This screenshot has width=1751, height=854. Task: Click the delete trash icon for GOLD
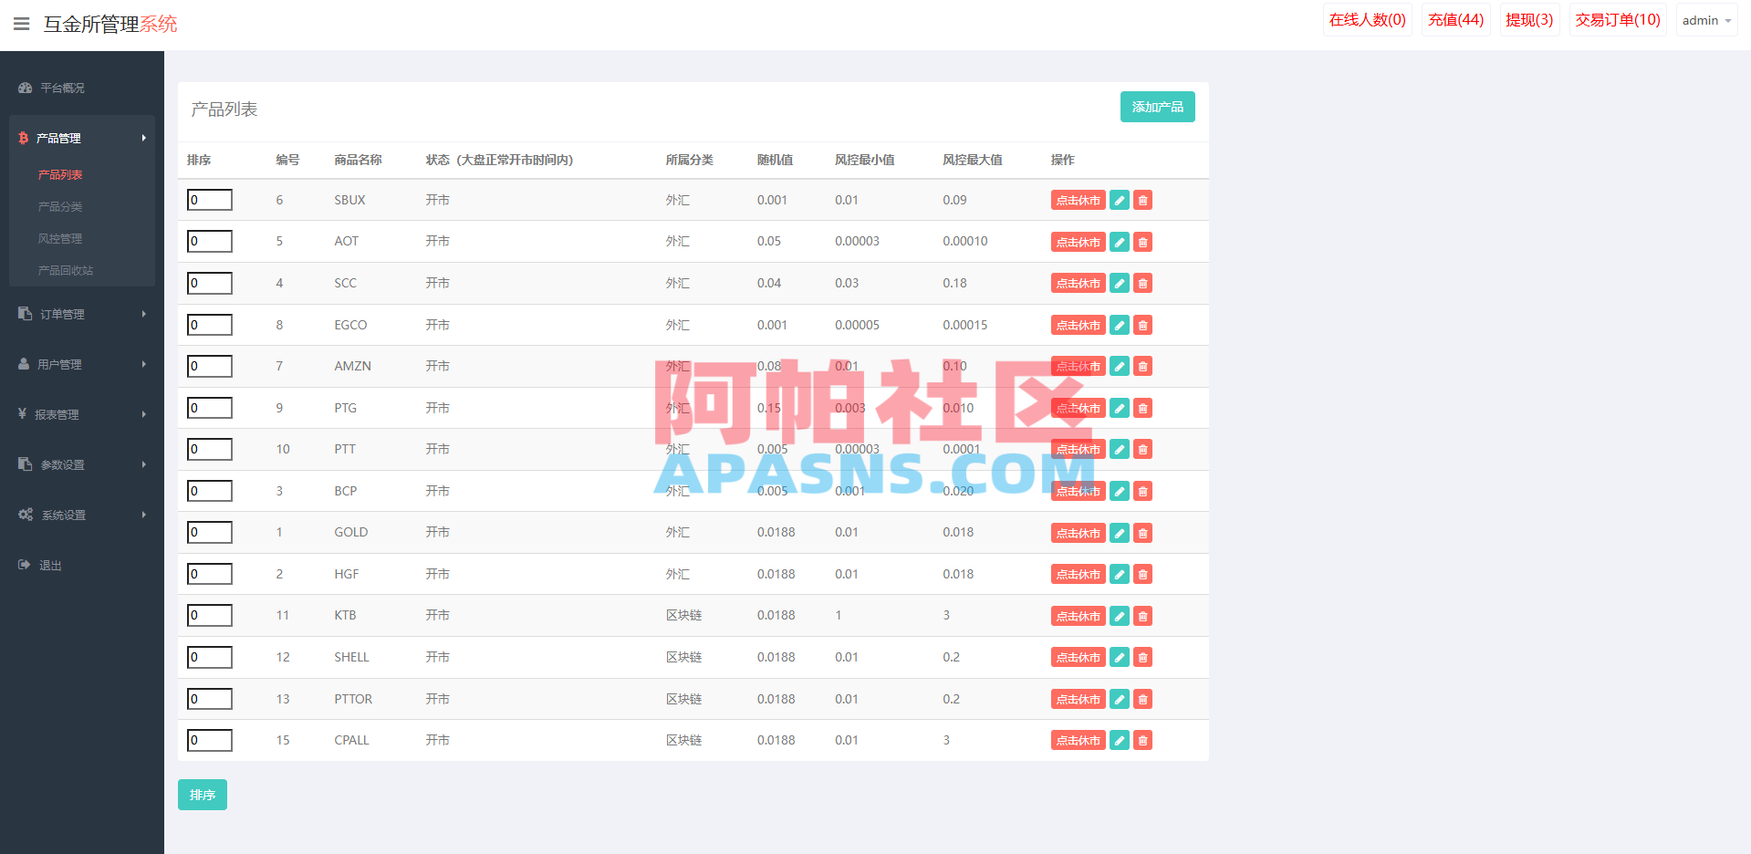(1142, 532)
